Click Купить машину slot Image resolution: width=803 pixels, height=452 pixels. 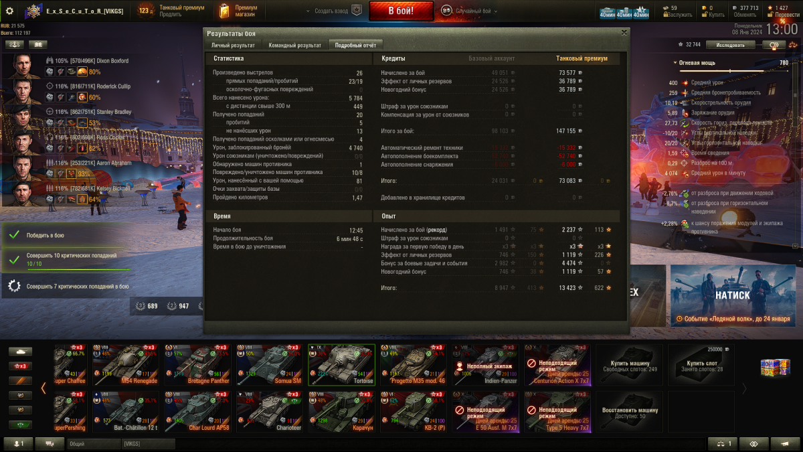[630, 366]
